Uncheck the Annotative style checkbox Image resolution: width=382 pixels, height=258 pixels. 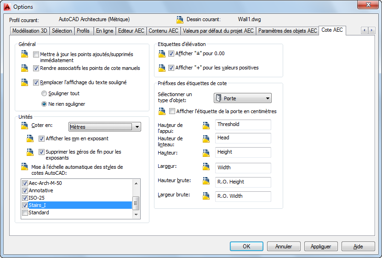pos(25,190)
